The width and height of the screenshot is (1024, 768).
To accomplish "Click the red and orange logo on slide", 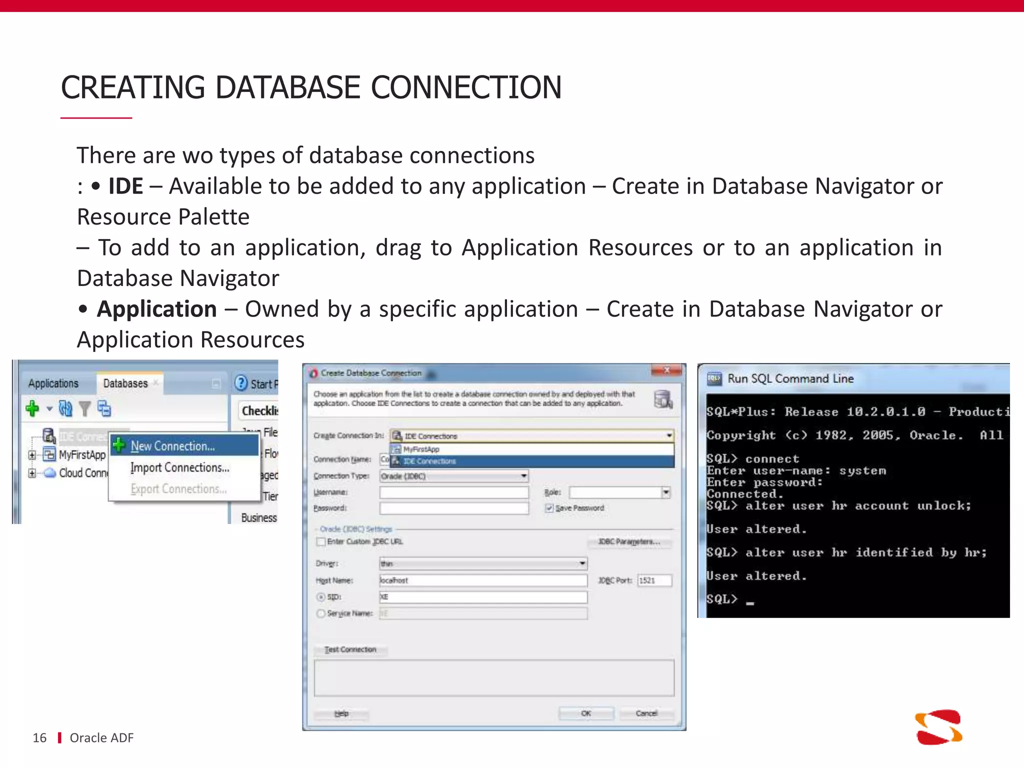I will [938, 727].
